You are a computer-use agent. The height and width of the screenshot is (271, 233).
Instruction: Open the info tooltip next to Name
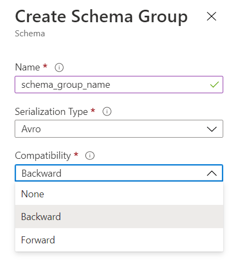point(59,68)
